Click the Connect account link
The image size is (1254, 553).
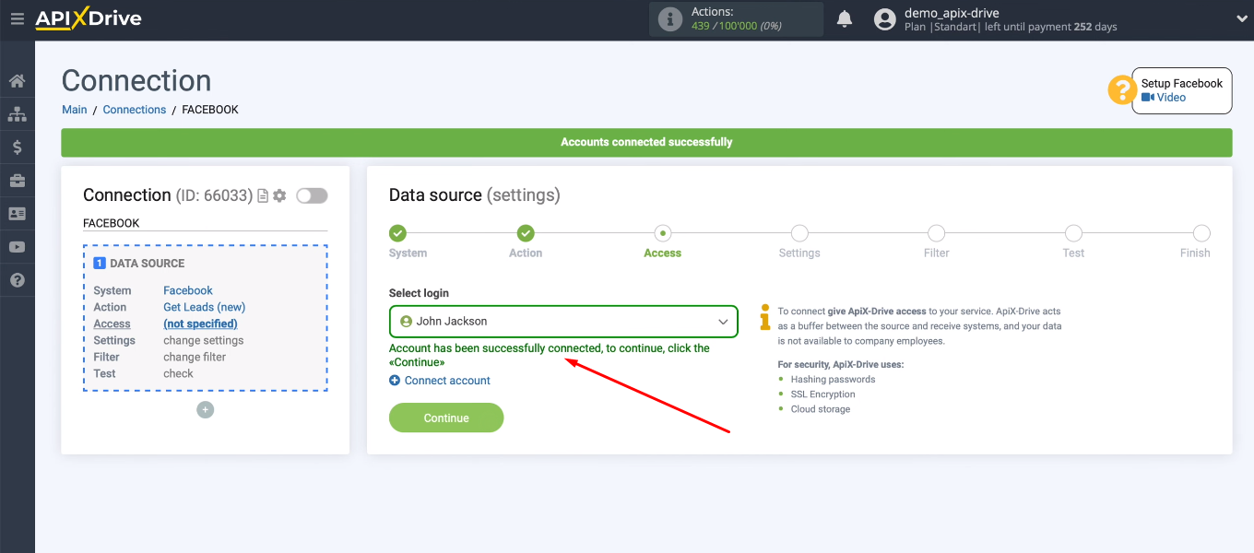(x=440, y=380)
